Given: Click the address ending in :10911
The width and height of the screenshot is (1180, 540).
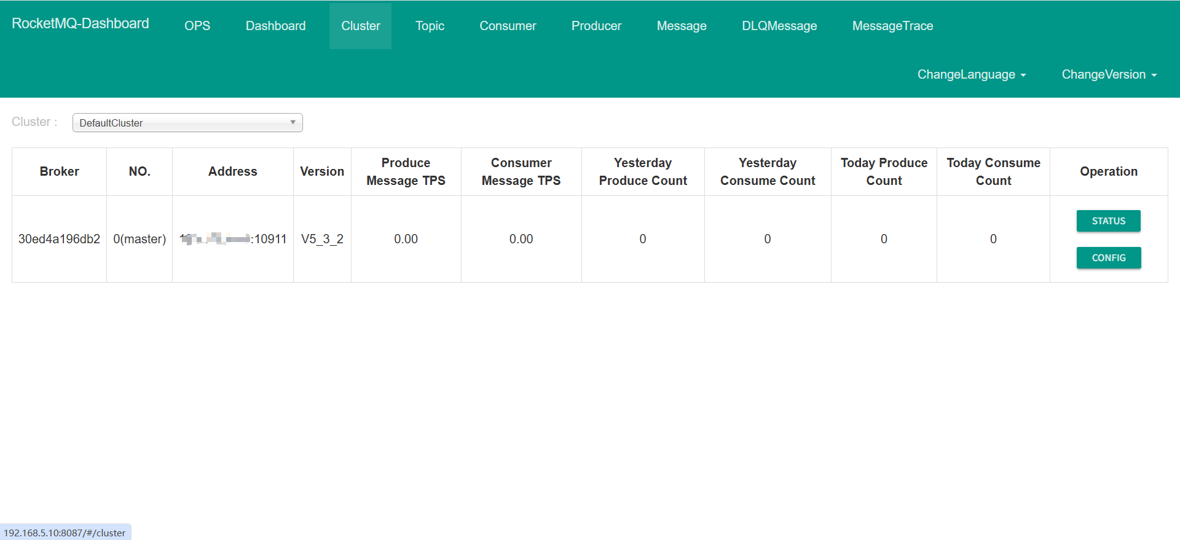Looking at the screenshot, I should point(233,239).
